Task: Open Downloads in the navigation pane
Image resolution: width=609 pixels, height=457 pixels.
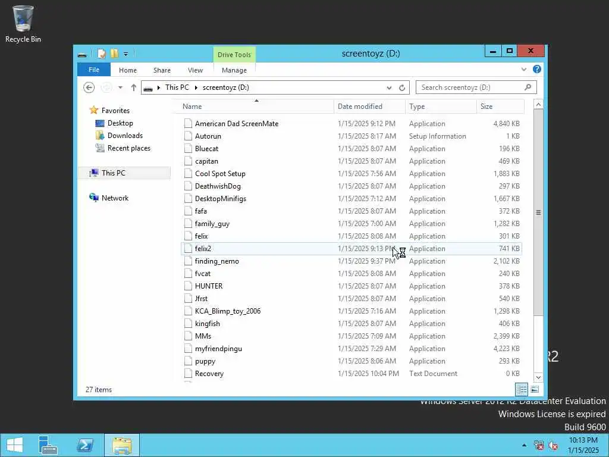Action: [125, 136]
